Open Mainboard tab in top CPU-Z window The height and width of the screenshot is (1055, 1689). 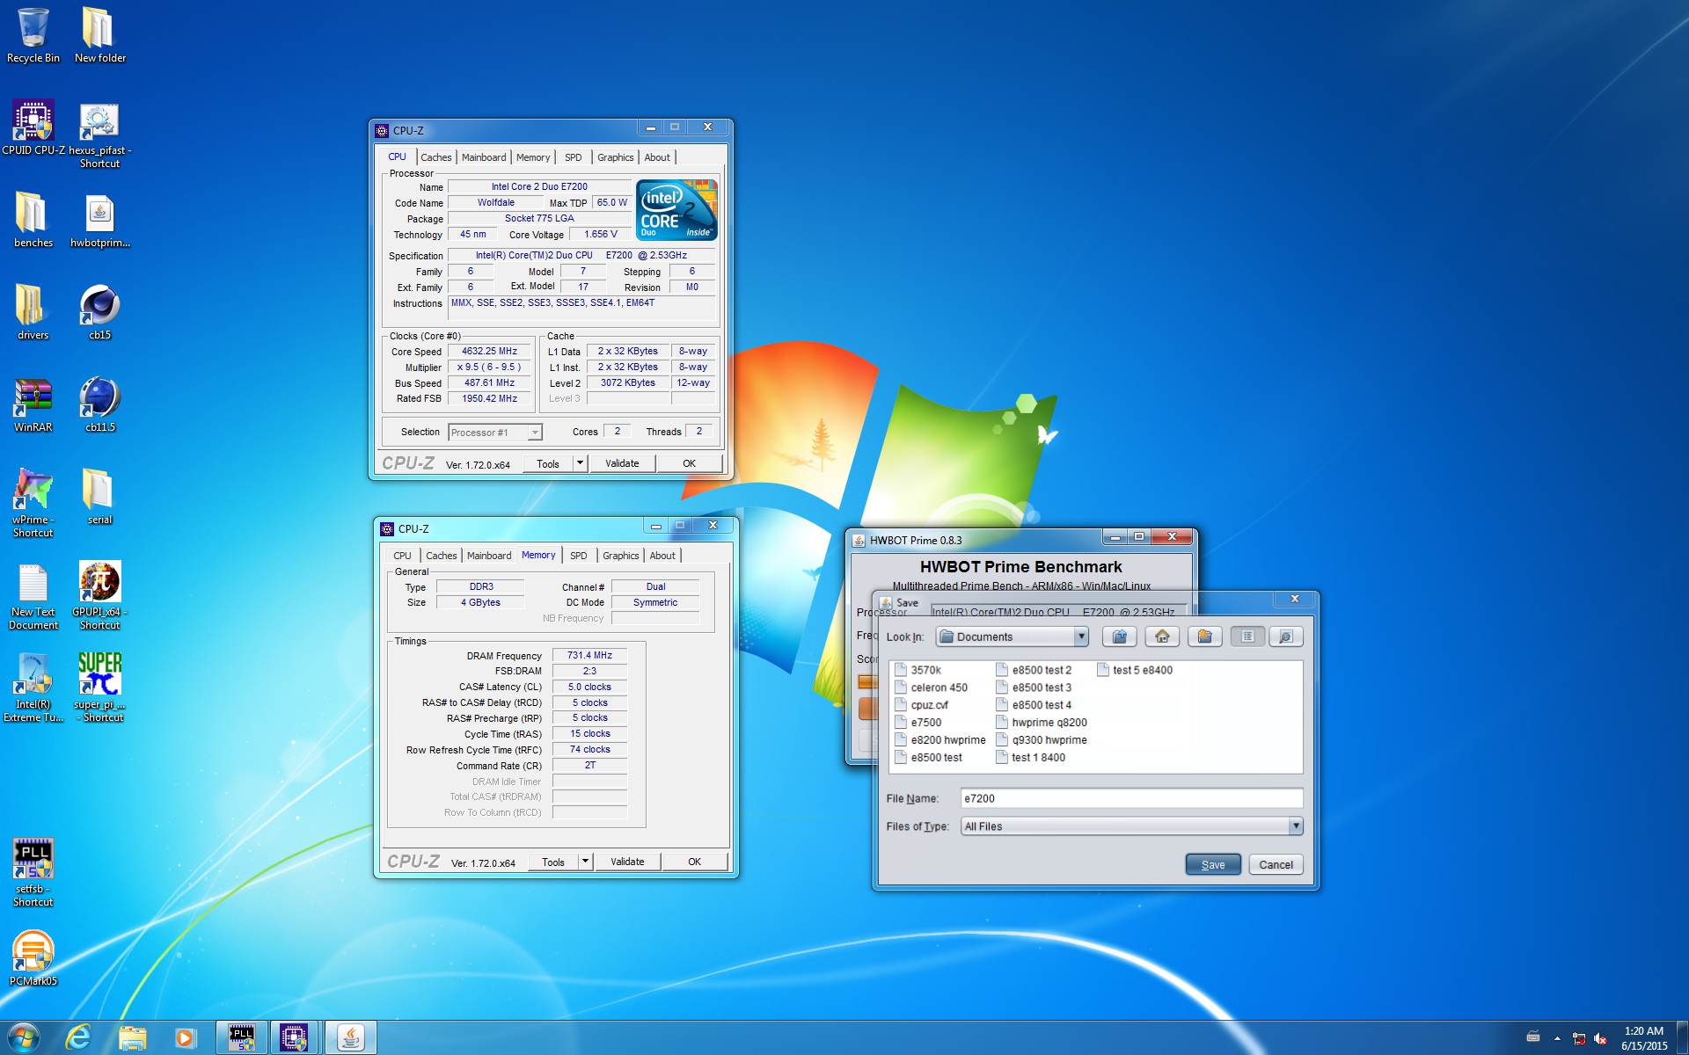[484, 157]
